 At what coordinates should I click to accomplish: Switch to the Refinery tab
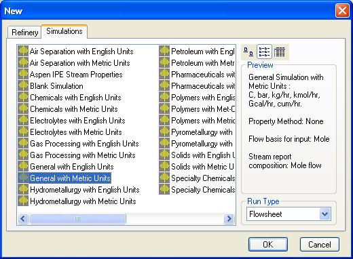point(24,33)
